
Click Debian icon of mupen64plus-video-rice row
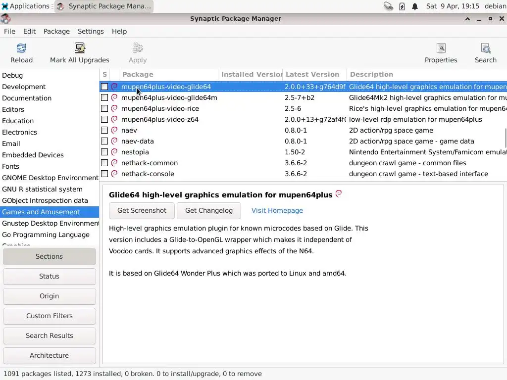pyautogui.click(x=114, y=108)
